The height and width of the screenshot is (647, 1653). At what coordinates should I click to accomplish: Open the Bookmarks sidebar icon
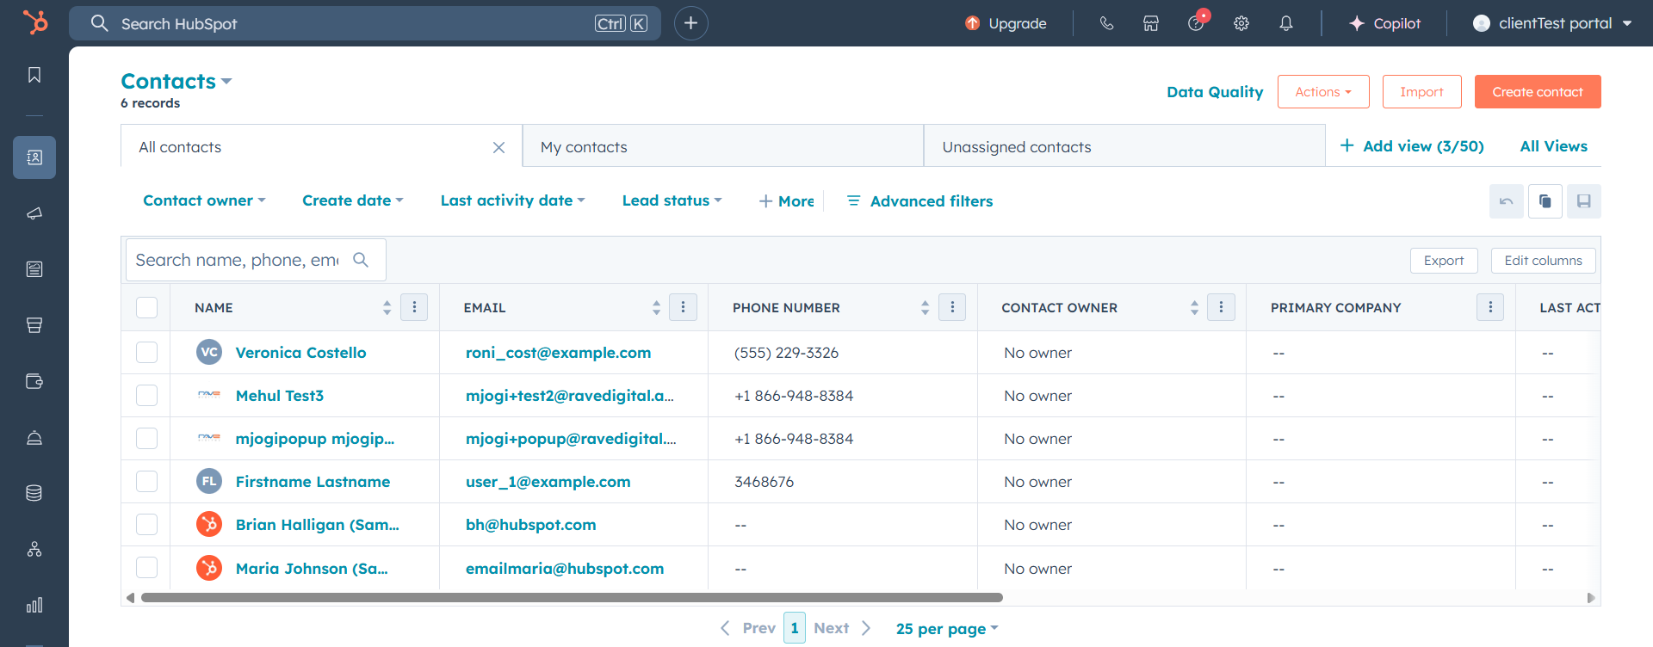[34, 75]
